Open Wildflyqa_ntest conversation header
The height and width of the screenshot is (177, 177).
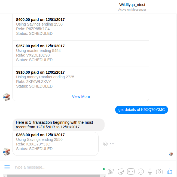tap(132, 5)
